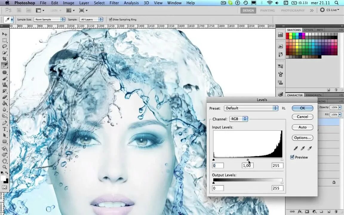The width and height of the screenshot is (344, 215).
Task: Open the layer Fill dropdown arrow
Action: tap(340, 115)
